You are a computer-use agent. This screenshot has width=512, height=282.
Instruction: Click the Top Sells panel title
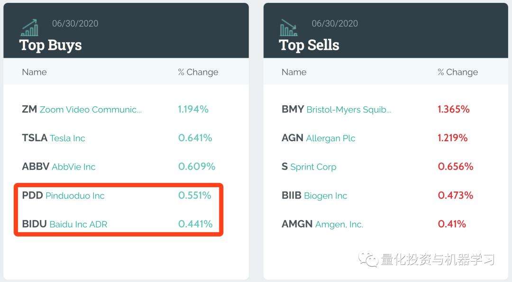pos(309,45)
